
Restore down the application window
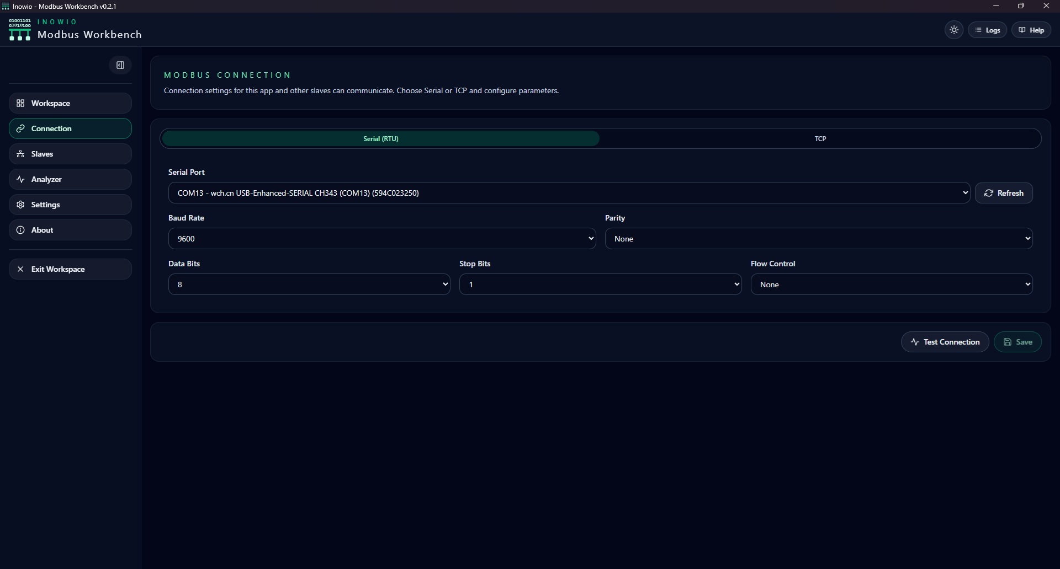(1021, 6)
